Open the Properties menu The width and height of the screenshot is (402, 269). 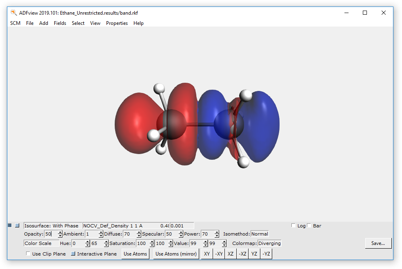pos(117,23)
